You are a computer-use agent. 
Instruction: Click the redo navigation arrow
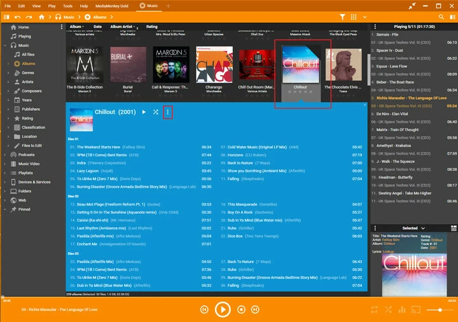click(29, 17)
